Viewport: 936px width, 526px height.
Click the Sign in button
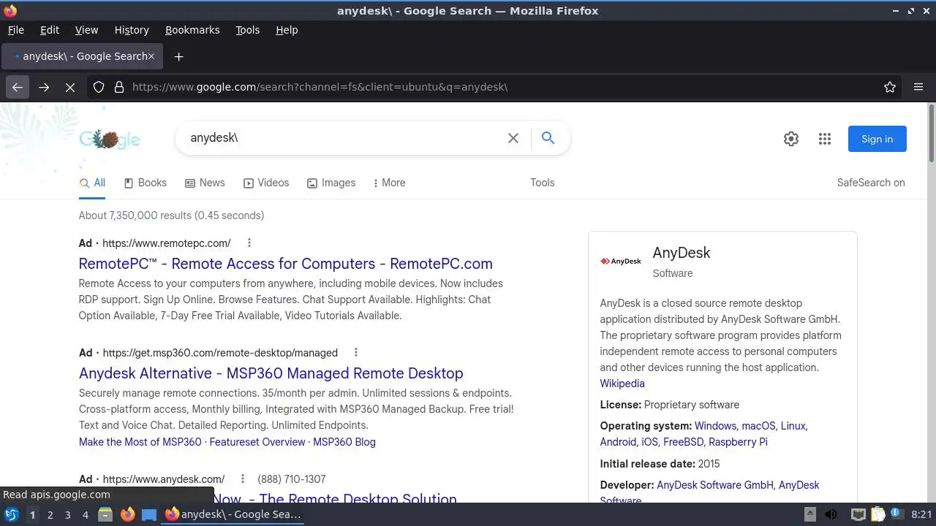(877, 139)
